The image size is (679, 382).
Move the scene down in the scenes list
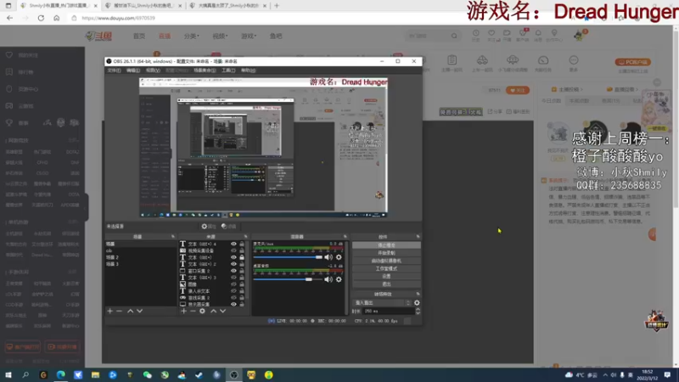coord(139,311)
